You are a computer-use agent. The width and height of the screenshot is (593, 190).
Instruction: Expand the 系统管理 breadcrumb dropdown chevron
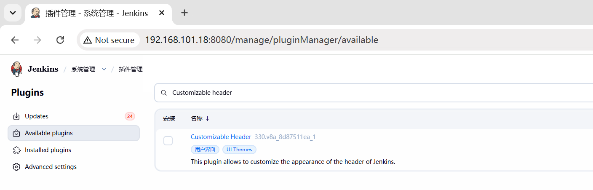(104, 69)
